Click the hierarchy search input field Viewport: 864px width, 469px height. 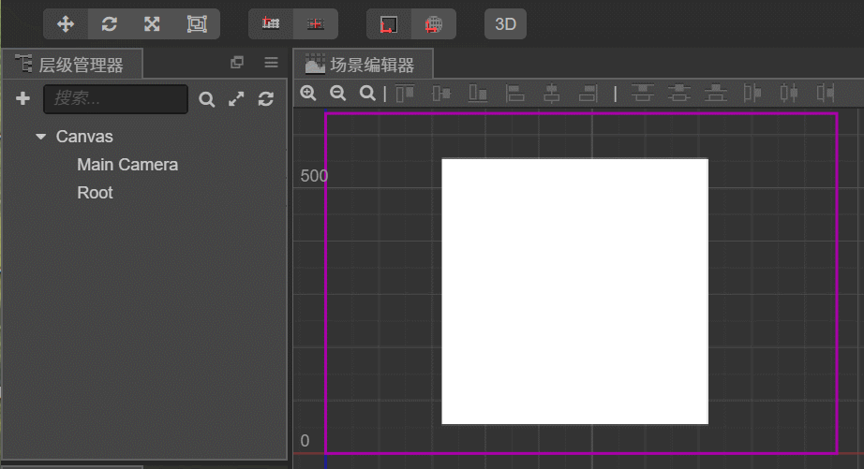pos(115,98)
